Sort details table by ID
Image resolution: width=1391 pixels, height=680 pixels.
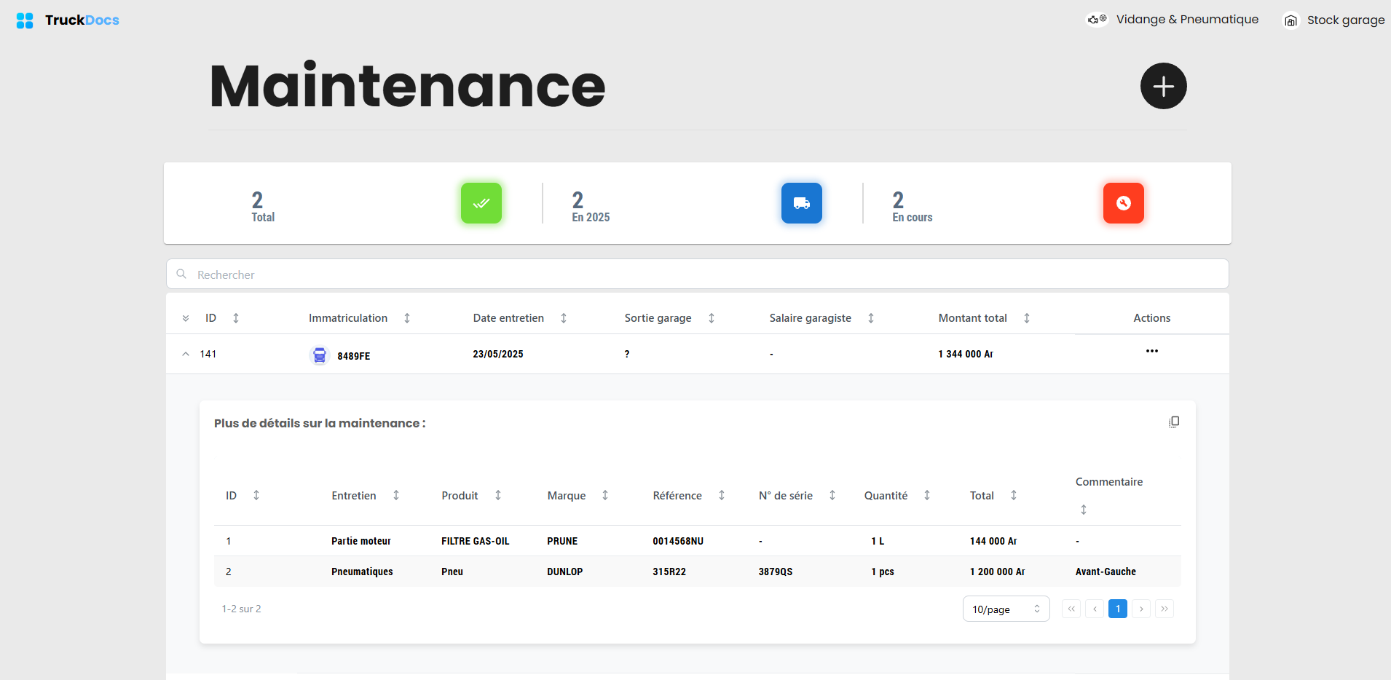256,495
